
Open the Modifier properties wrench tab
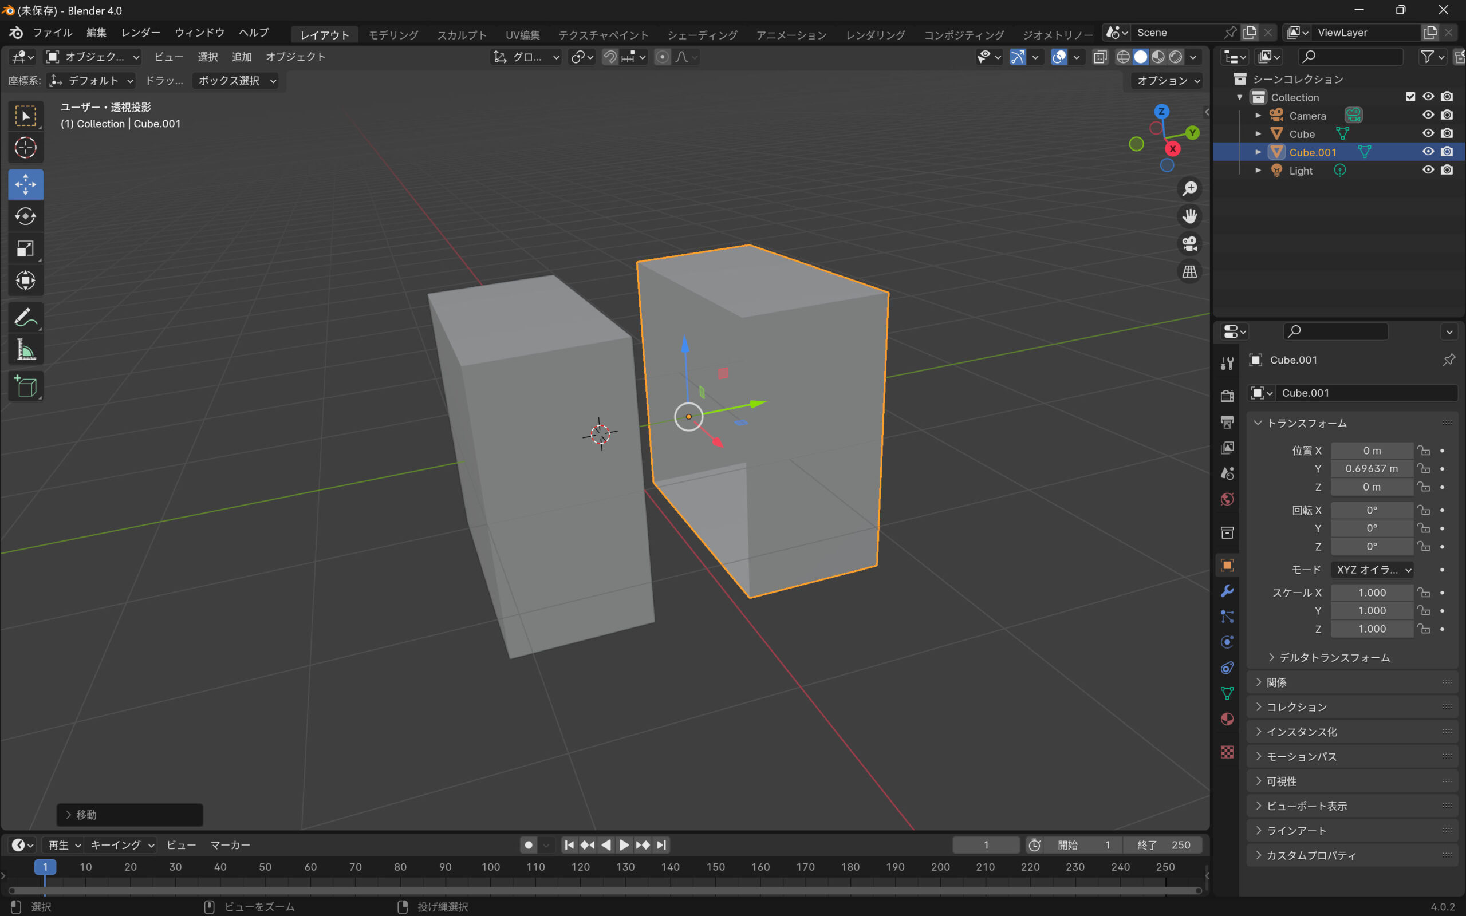pyautogui.click(x=1227, y=591)
